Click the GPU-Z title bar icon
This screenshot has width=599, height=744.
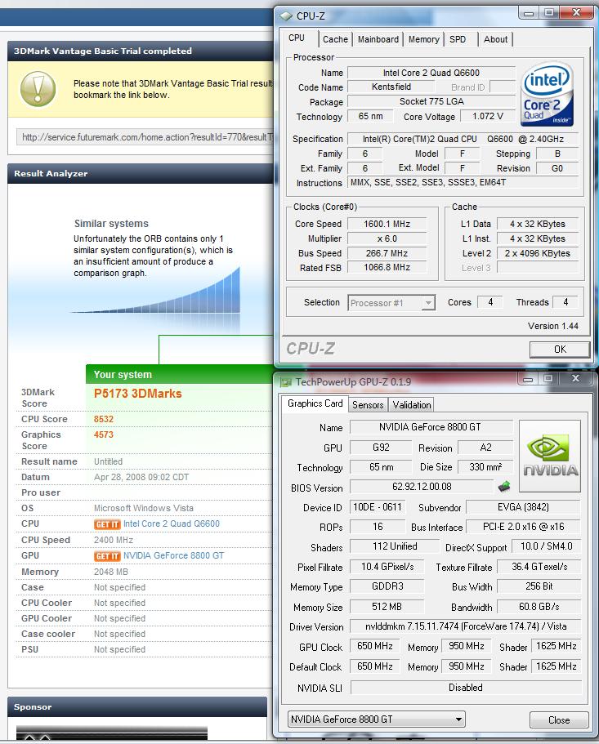pyautogui.click(x=285, y=382)
